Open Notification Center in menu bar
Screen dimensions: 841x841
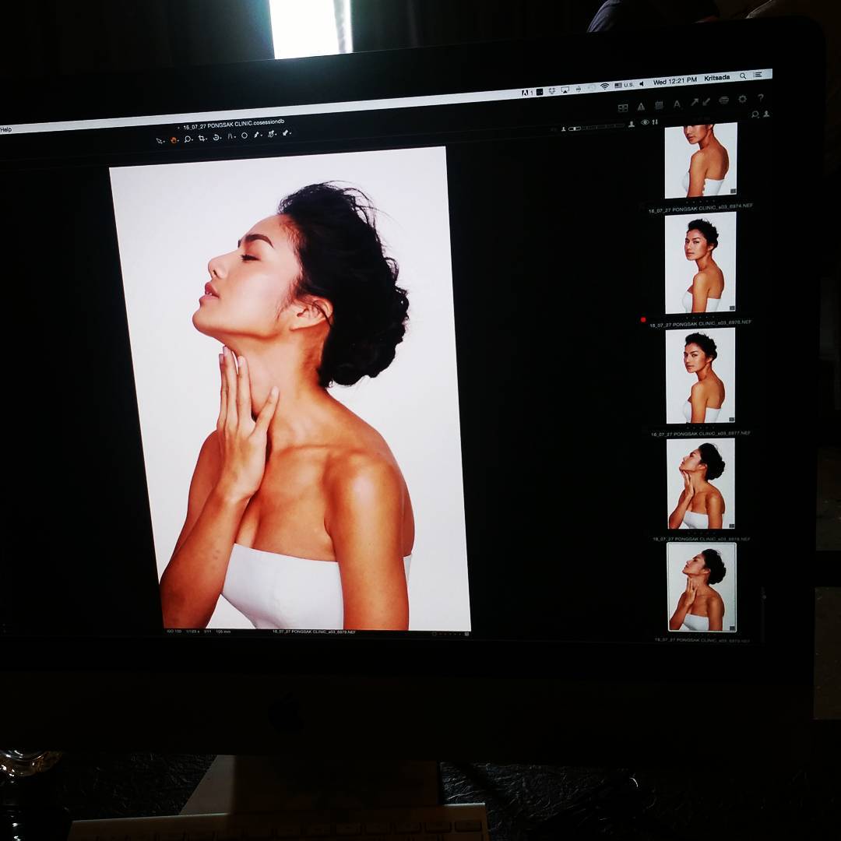tap(758, 75)
